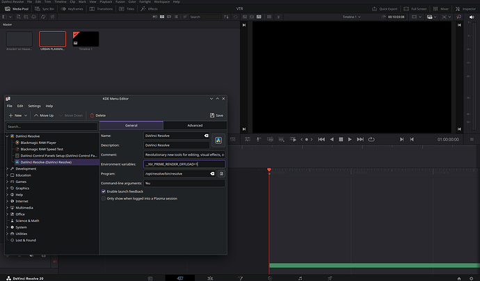Open the color wheel icon in viewer toolbar
This screenshot has height=281, width=480.
pos(458,17)
